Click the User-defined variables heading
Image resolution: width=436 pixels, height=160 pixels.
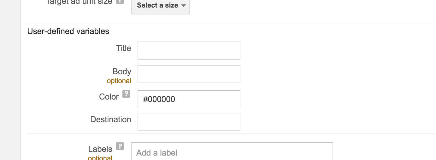[x=68, y=31]
